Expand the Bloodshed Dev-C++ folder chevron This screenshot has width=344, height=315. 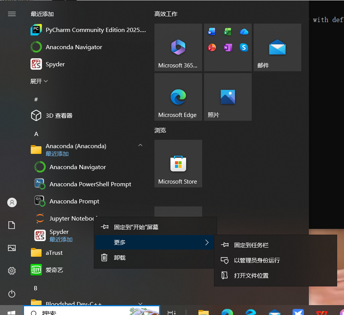tap(140, 304)
